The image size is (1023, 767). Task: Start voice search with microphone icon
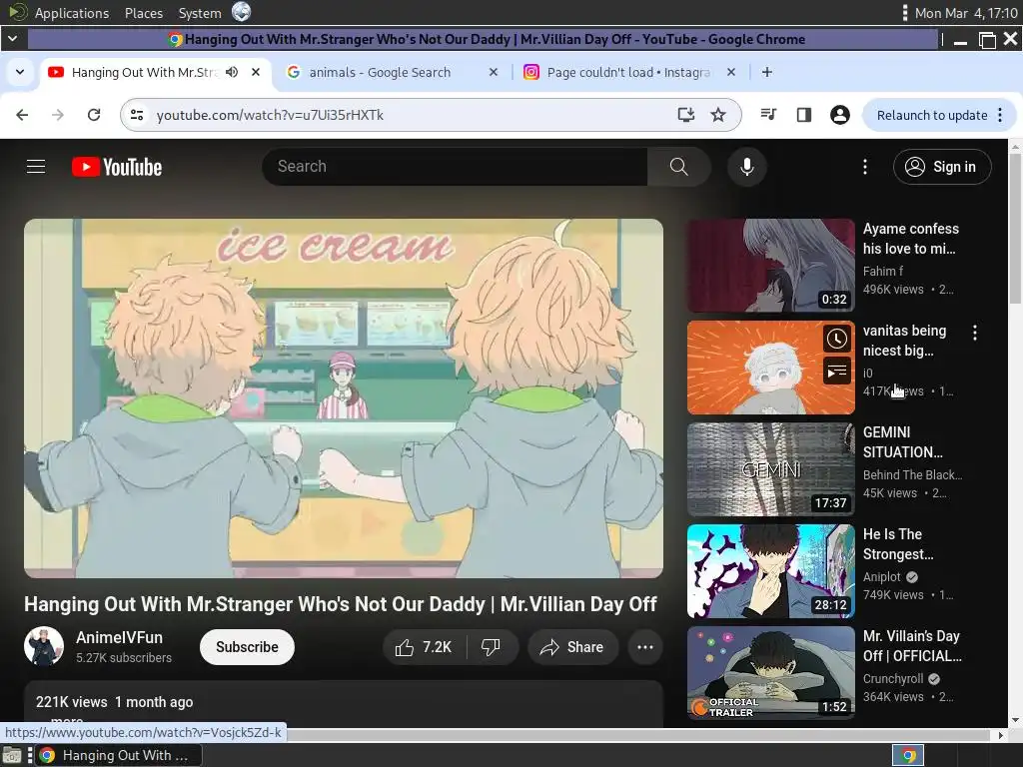(747, 167)
